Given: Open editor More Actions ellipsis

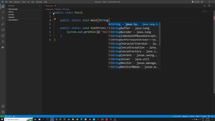Looking at the screenshot, I should [x=212, y=6].
